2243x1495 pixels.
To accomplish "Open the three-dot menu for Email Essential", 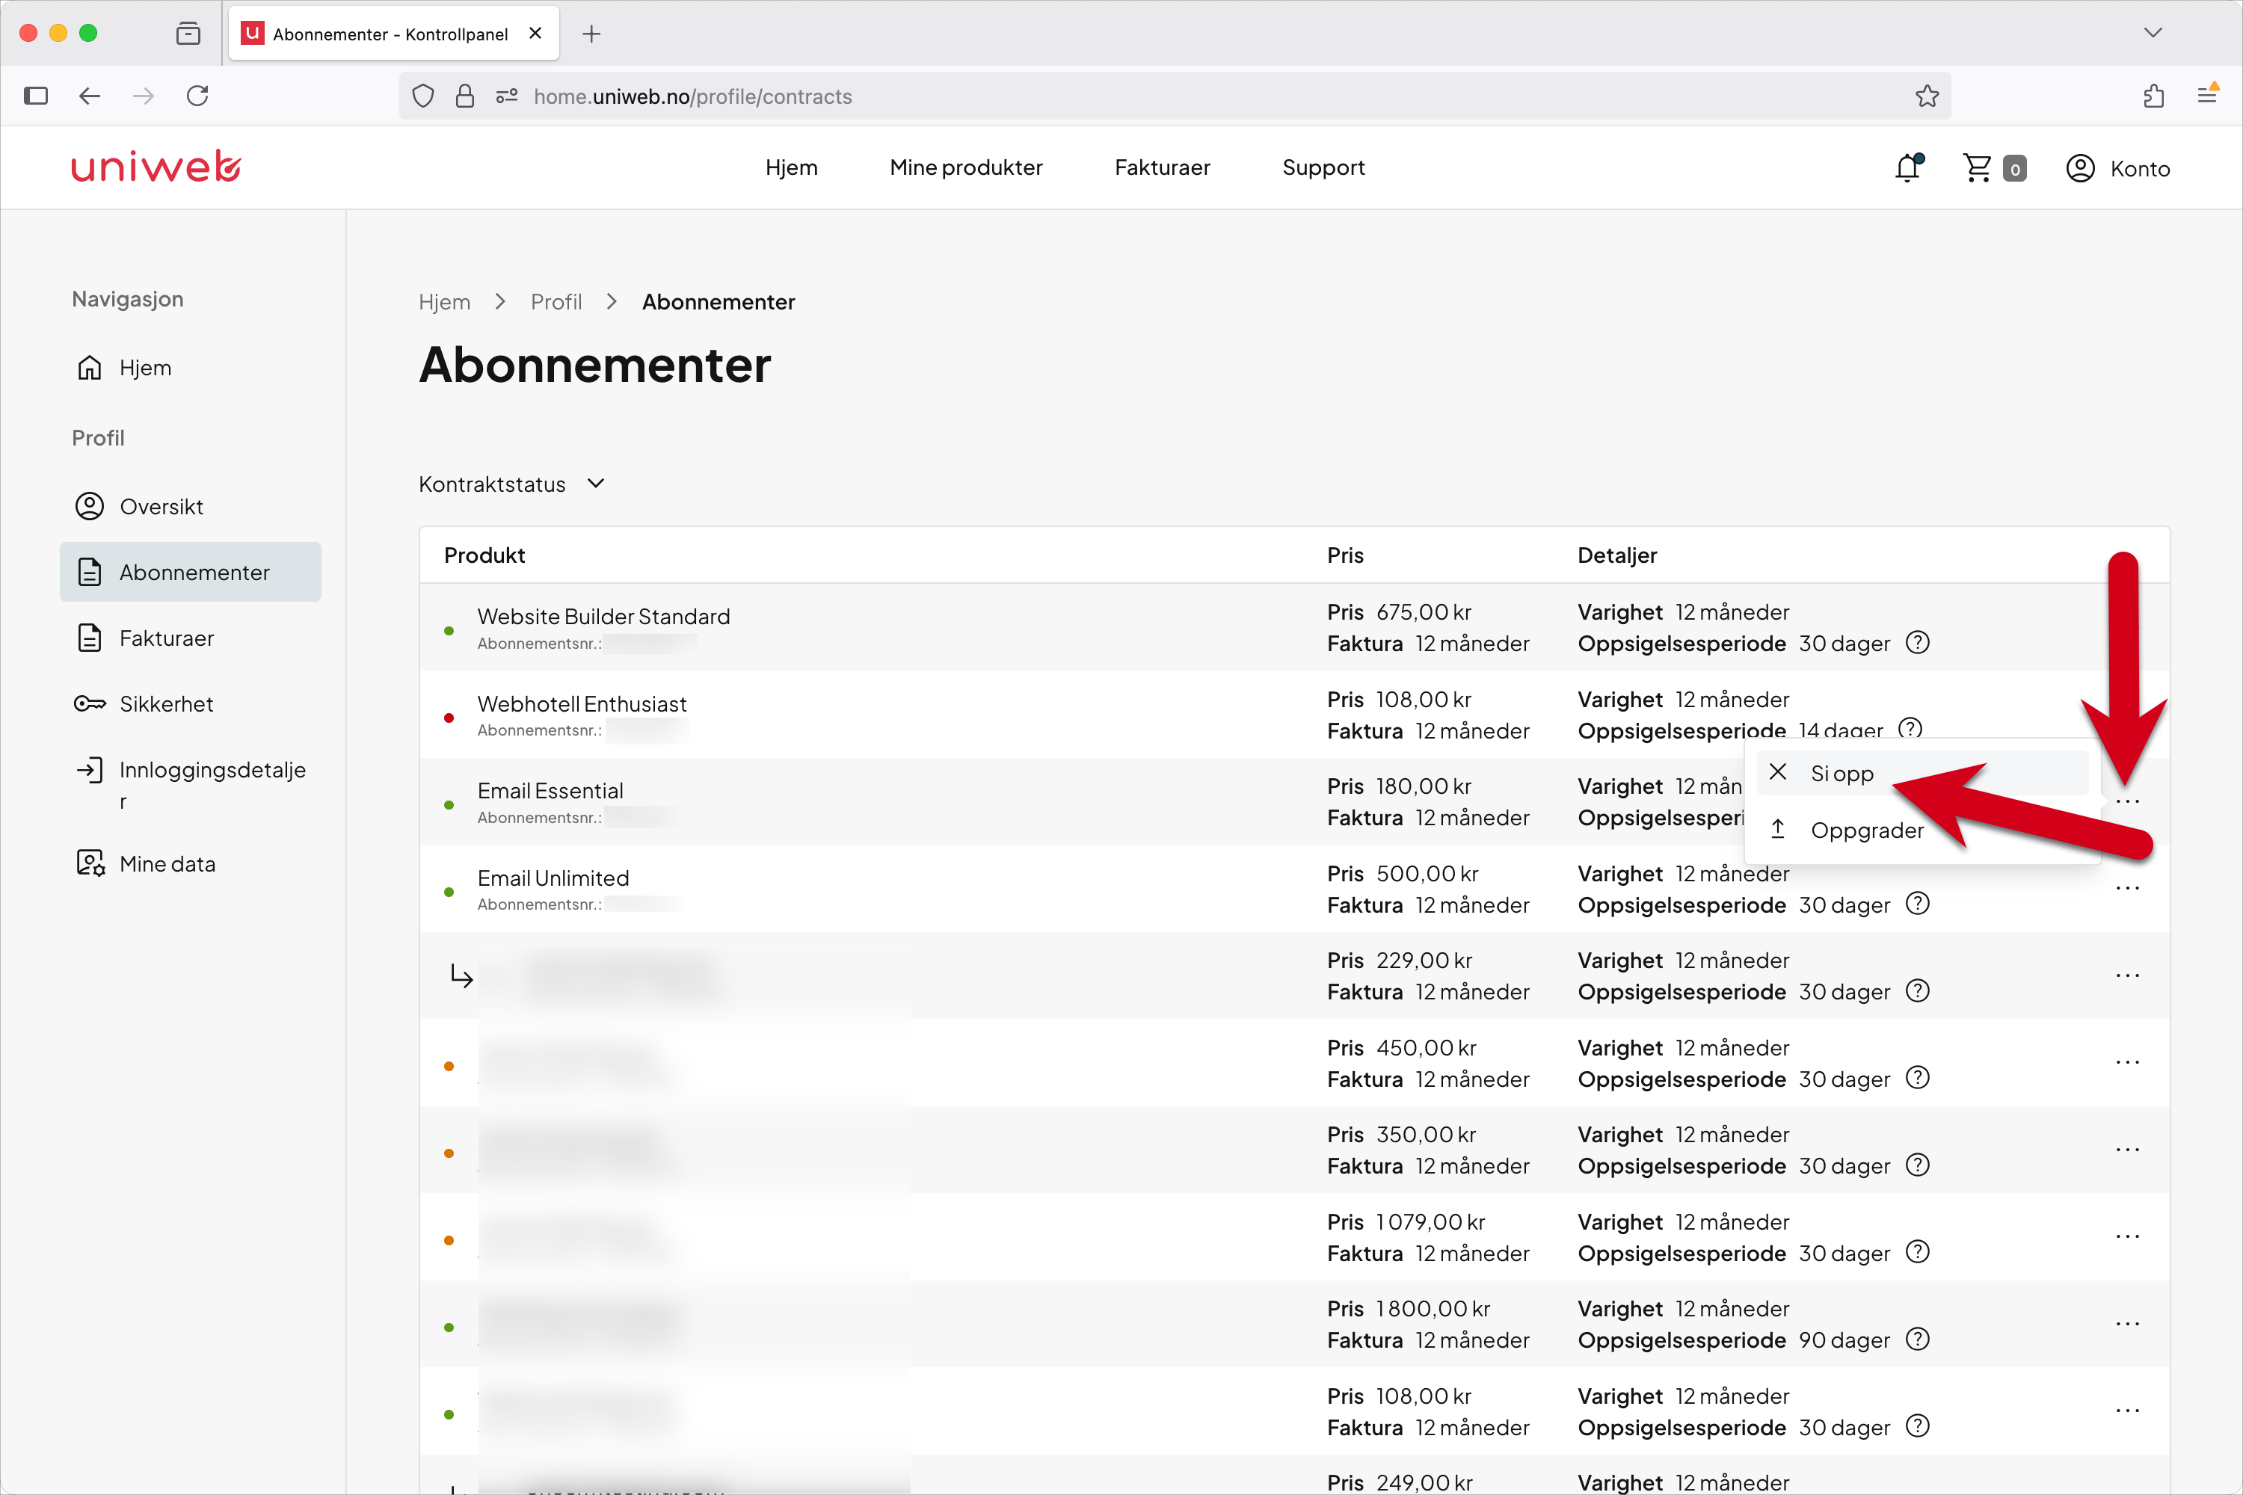I will tap(2126, 802).
